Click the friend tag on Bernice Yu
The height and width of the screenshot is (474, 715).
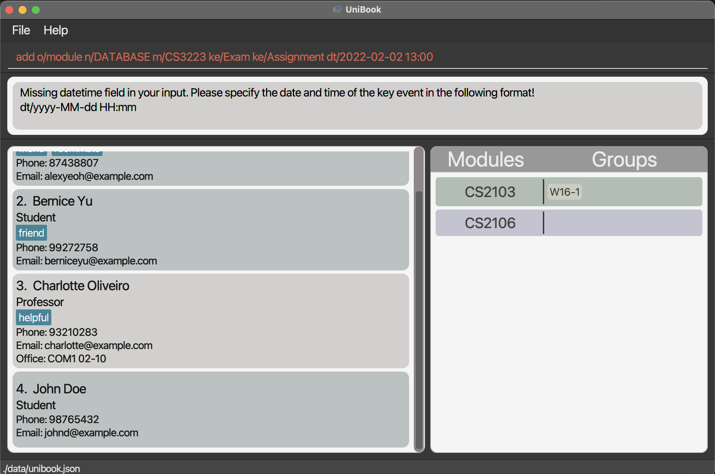(x=31, y=233)
